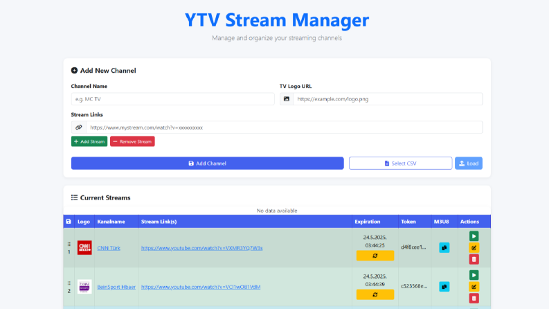Viewport: 549px width, 309px height.
Task: Click the CNN Türk drag handle
Action: pyautogui.click(x=69, y=244)
